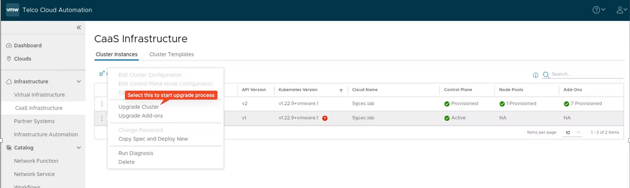
Task: Choose Run Diagnosis from the menu
Action: pyautogui.click(x=136, y=153)
